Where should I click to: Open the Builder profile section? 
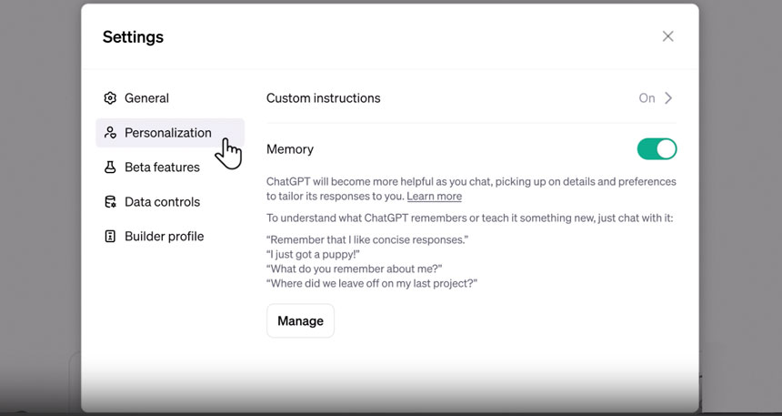(x=164, y=237)
